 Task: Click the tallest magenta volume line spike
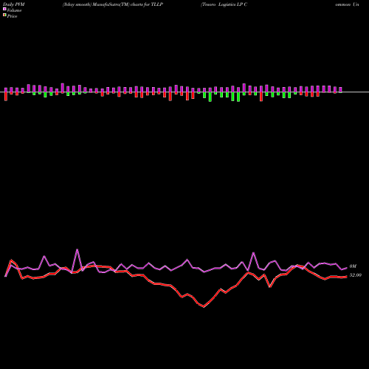[x=77, y=249]
